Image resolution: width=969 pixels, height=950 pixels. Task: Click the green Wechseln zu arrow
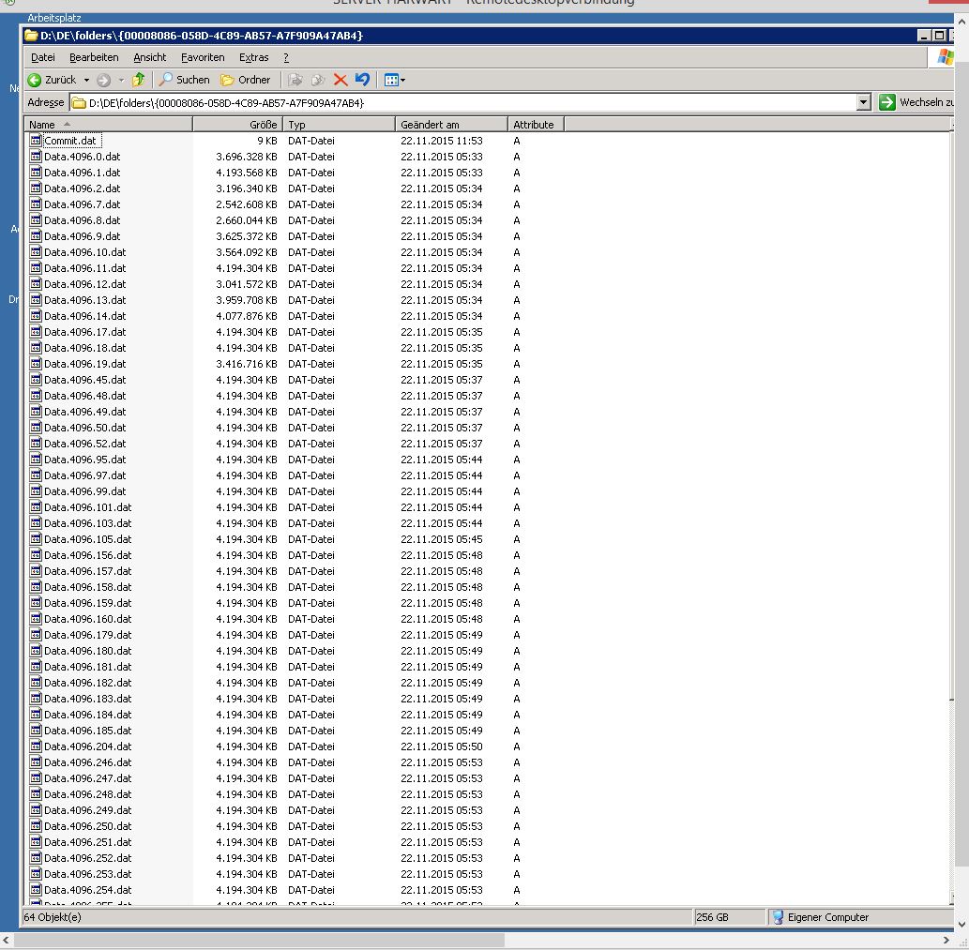click(886, 102)
